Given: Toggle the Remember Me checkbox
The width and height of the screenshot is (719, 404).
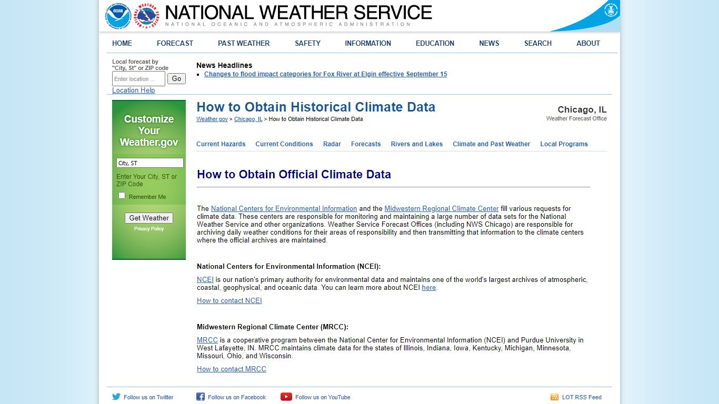Looking at the screenshot, I should pos(122,196).
